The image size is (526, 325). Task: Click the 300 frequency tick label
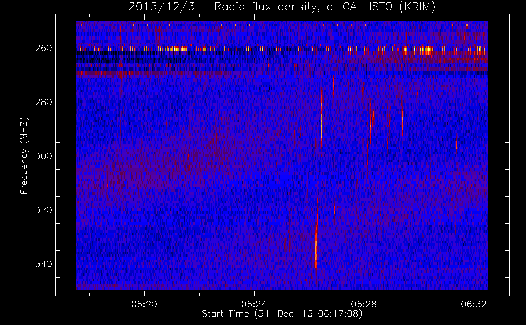pyautogui.click(x=43, y=156)
